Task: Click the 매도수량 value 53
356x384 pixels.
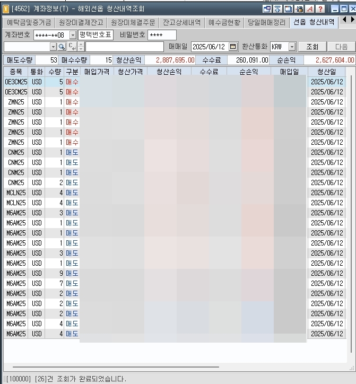Action: tap(47, 60)
